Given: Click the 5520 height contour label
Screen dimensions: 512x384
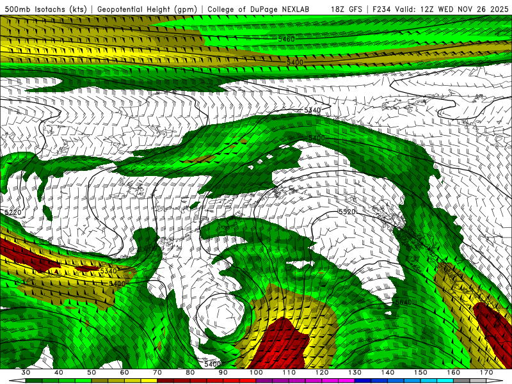Looking at the screenshot, I should coord(347,212).
